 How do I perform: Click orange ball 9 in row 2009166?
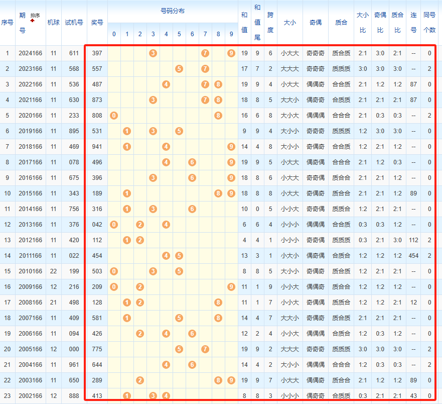(x=231, y=287)
